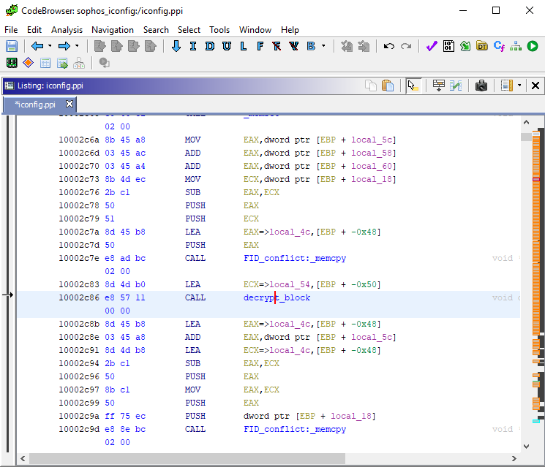Jump to next function with the F icon

coord(260,46)
